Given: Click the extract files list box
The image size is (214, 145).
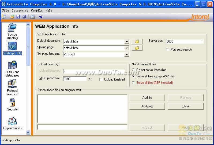Looking at the screenshot, I should coord(82,109).
